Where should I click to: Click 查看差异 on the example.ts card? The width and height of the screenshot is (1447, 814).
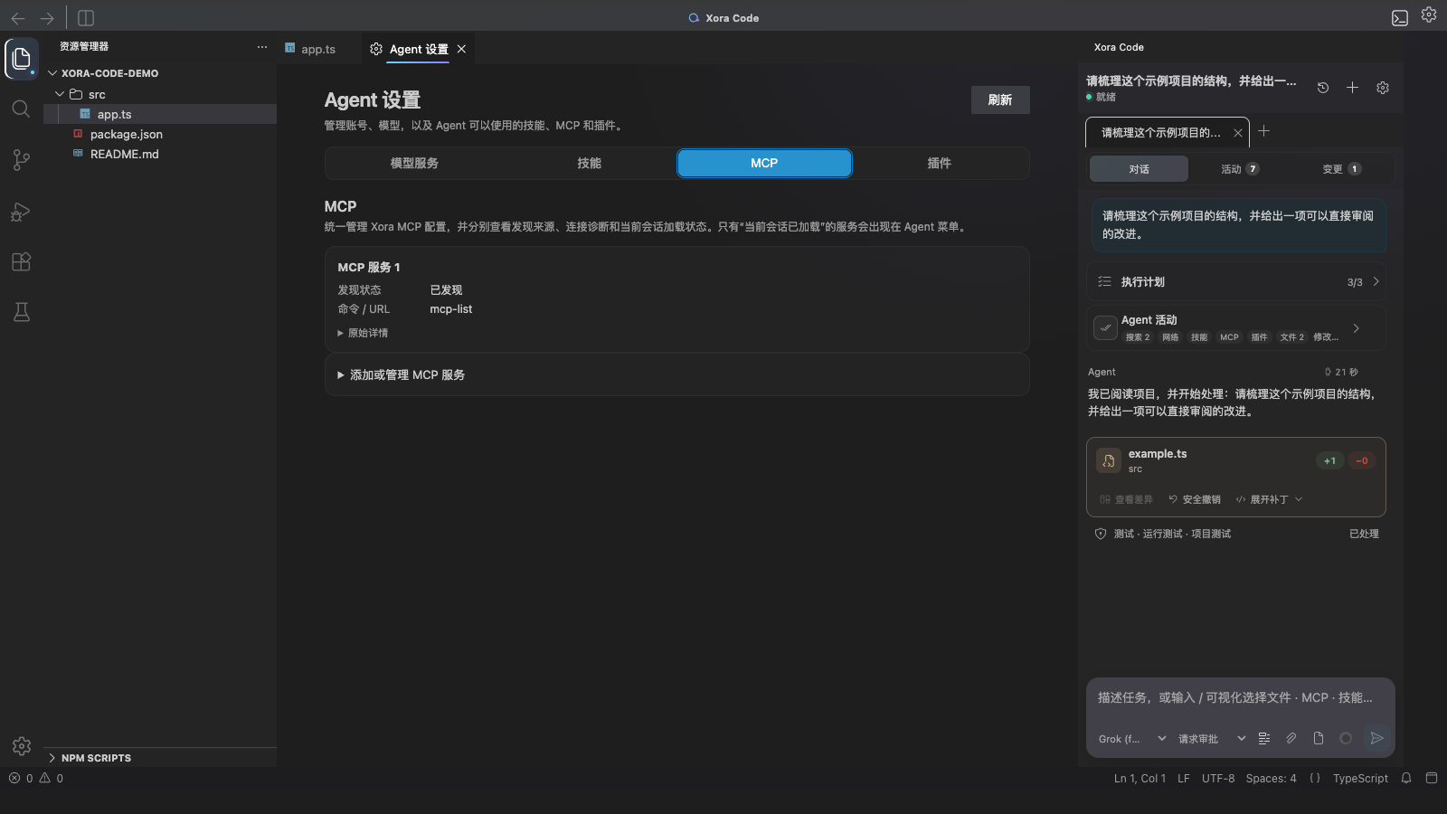click(x=1126, y=499)
